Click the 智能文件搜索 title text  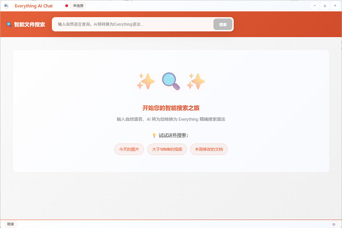[29, 24]
